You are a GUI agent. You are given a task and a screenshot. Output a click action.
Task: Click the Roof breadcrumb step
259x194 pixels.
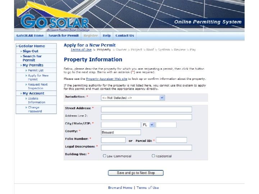(150, 50)
